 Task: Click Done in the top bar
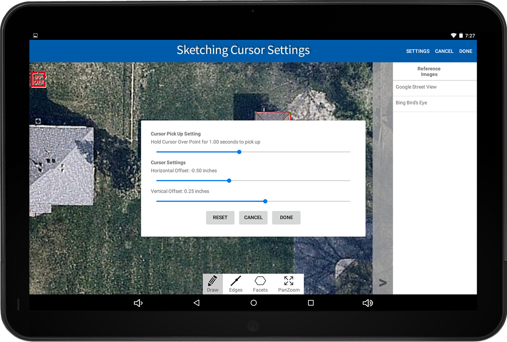tap(466, 51)
